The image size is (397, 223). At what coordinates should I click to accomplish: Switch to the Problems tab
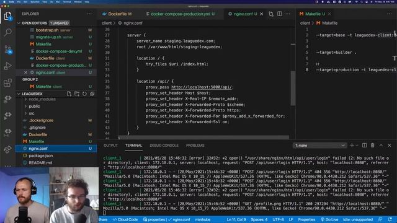(x=195, y=146)
